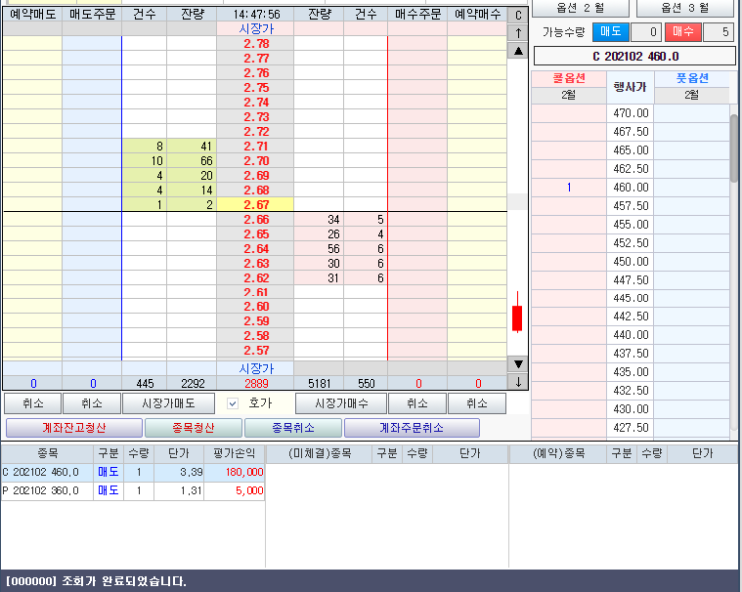This screenshot has height=592, width=742.
Task: Click the 시장가매도 button
Action: coord(168,403)
